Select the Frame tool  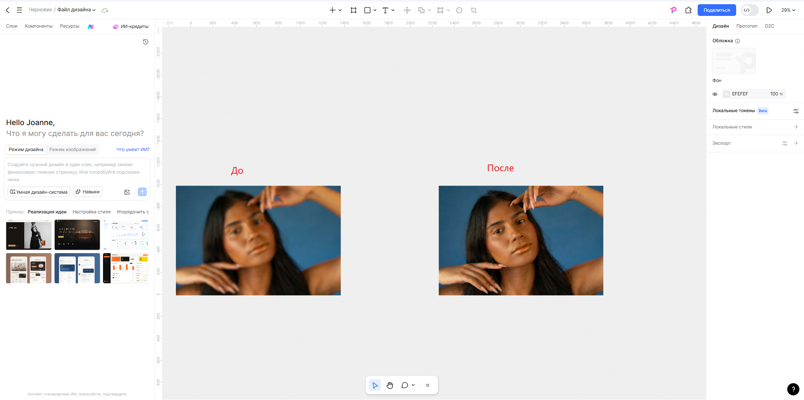pyautogui.click(x=353, y=10)
